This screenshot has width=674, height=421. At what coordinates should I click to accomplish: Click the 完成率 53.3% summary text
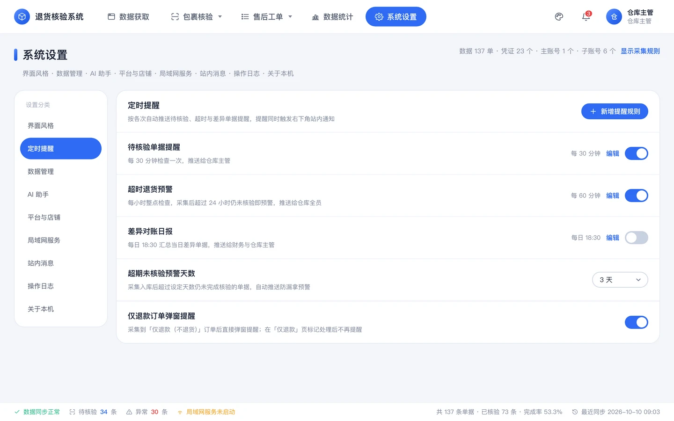pyautogui.click(x=543, y=412)
